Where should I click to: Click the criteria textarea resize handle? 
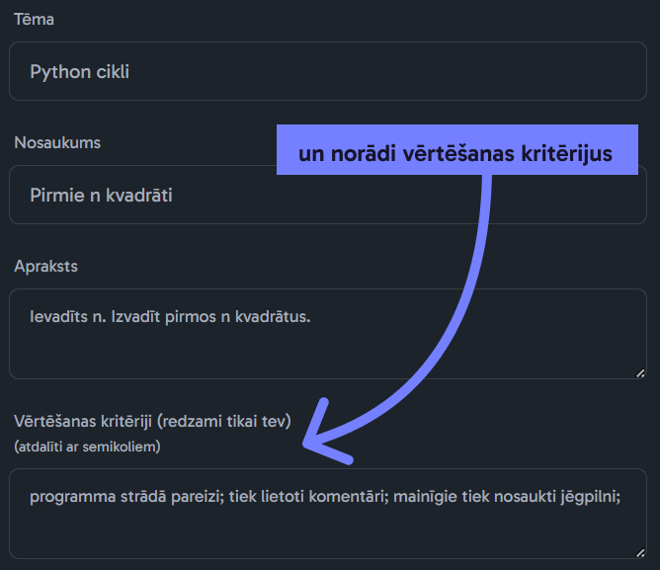tap(640, 553)
